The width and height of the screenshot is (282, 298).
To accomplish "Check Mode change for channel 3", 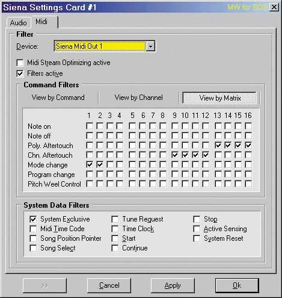I will (110, 164).
